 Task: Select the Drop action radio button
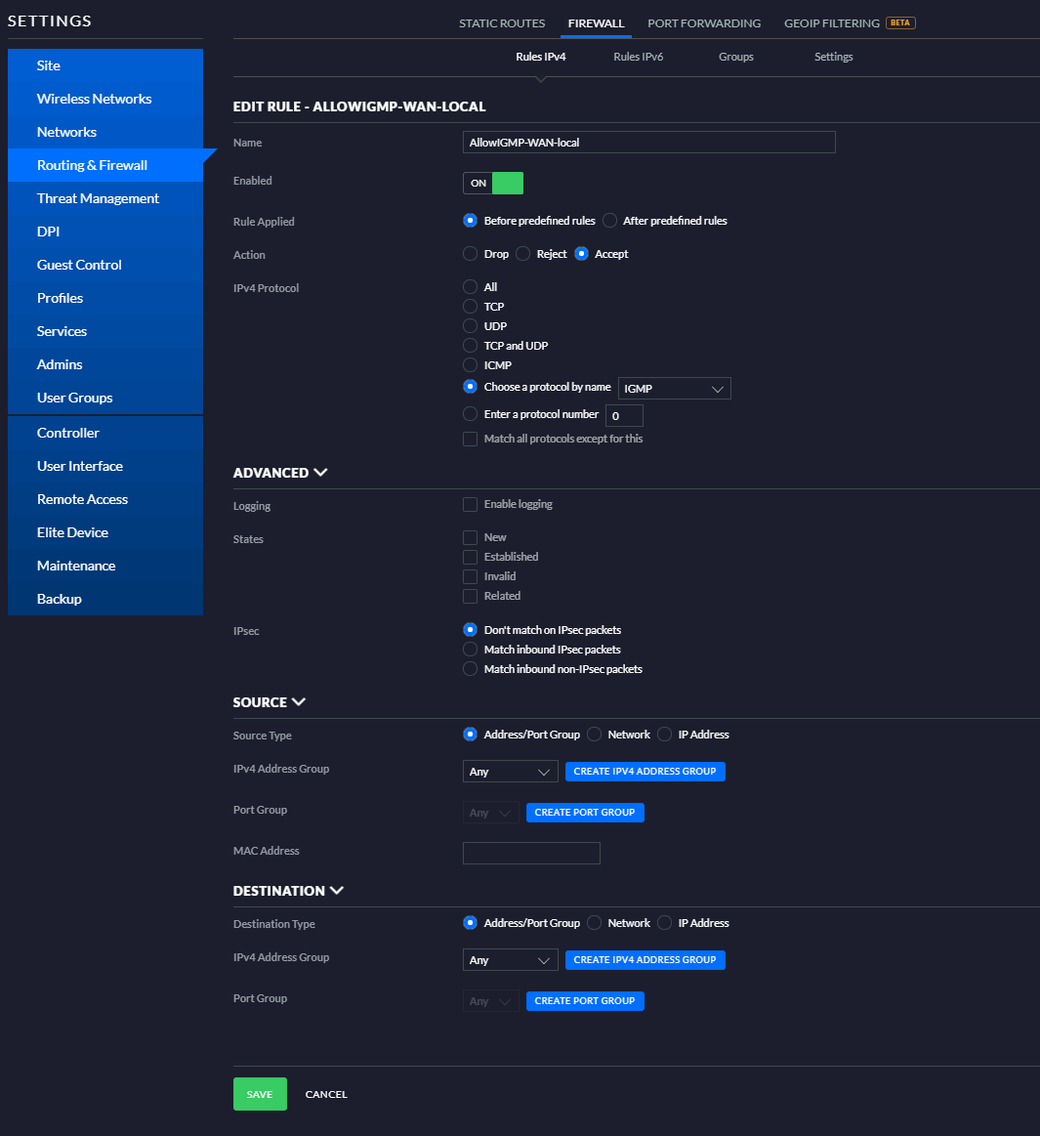point(470,254)
